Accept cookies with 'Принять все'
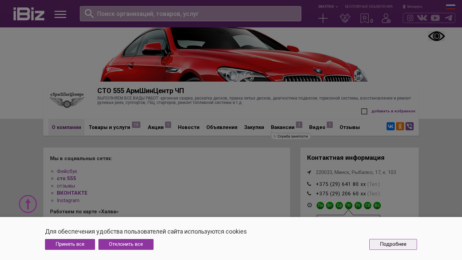Viewport: 462px width, 260px height. pos(70,244)
